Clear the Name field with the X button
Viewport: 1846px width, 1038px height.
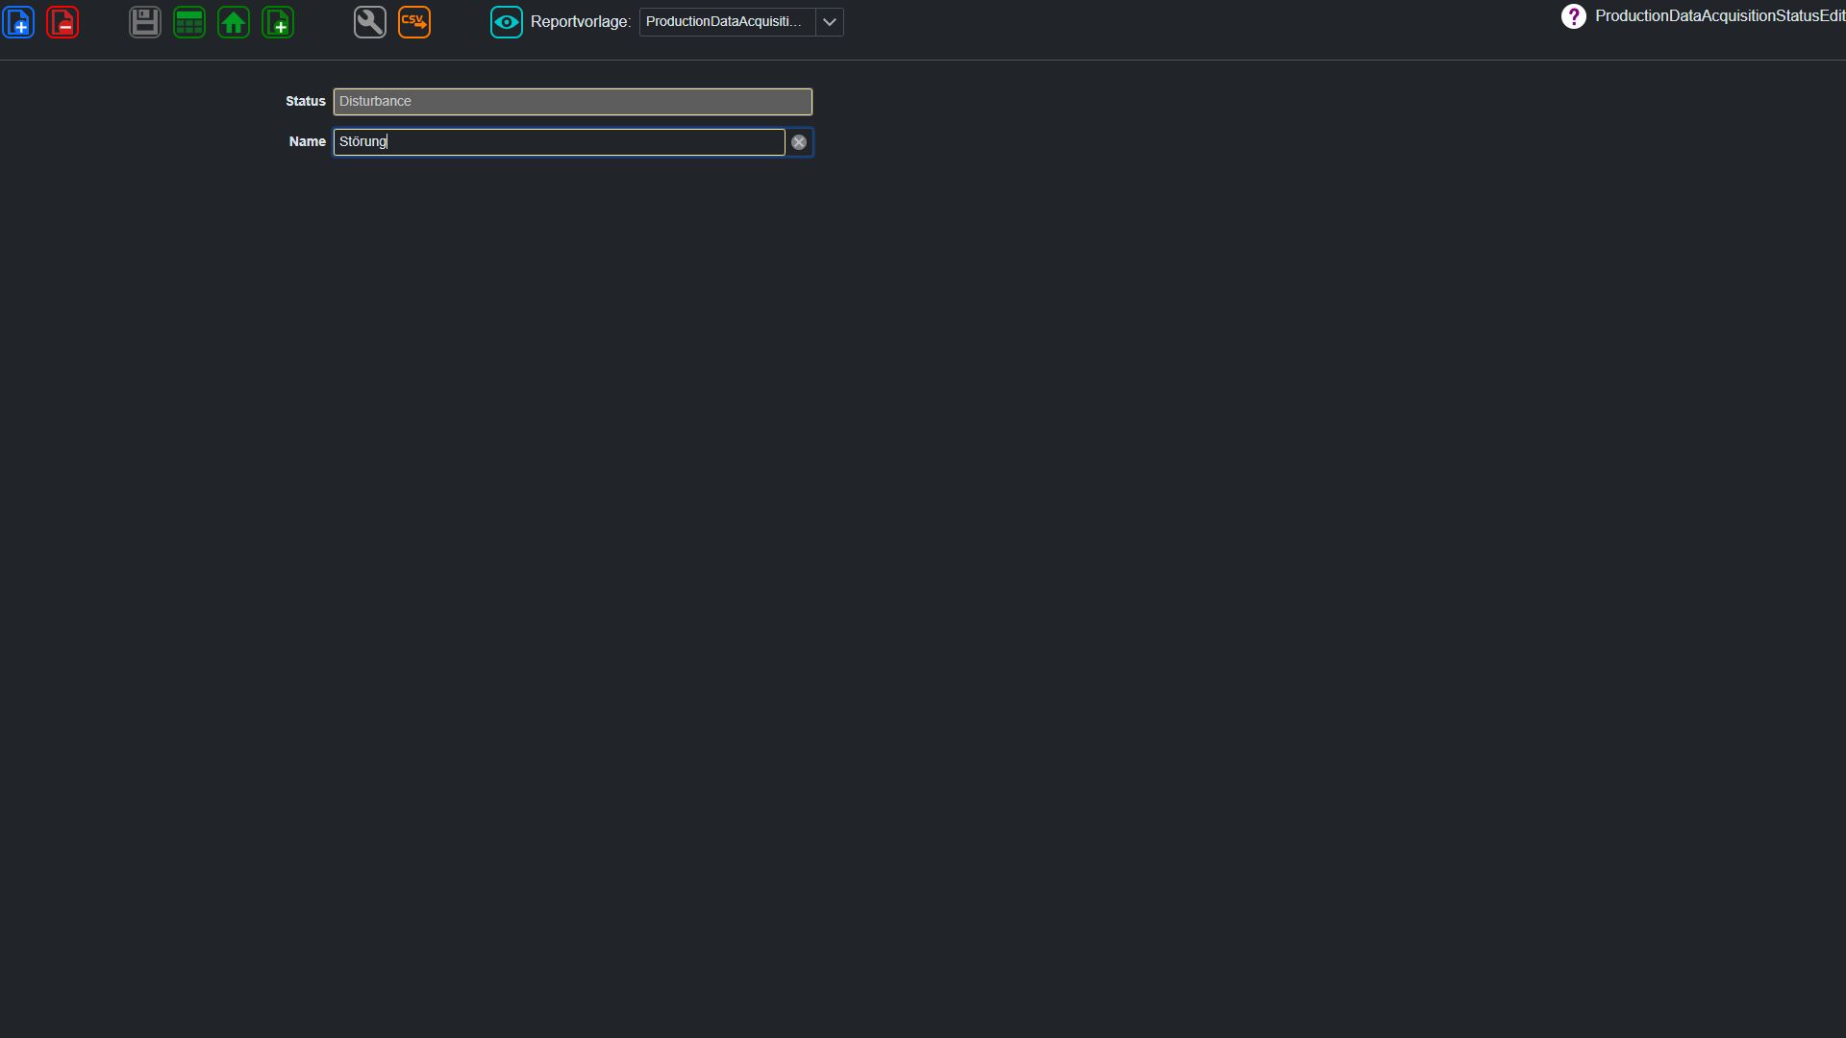[799, 142]
